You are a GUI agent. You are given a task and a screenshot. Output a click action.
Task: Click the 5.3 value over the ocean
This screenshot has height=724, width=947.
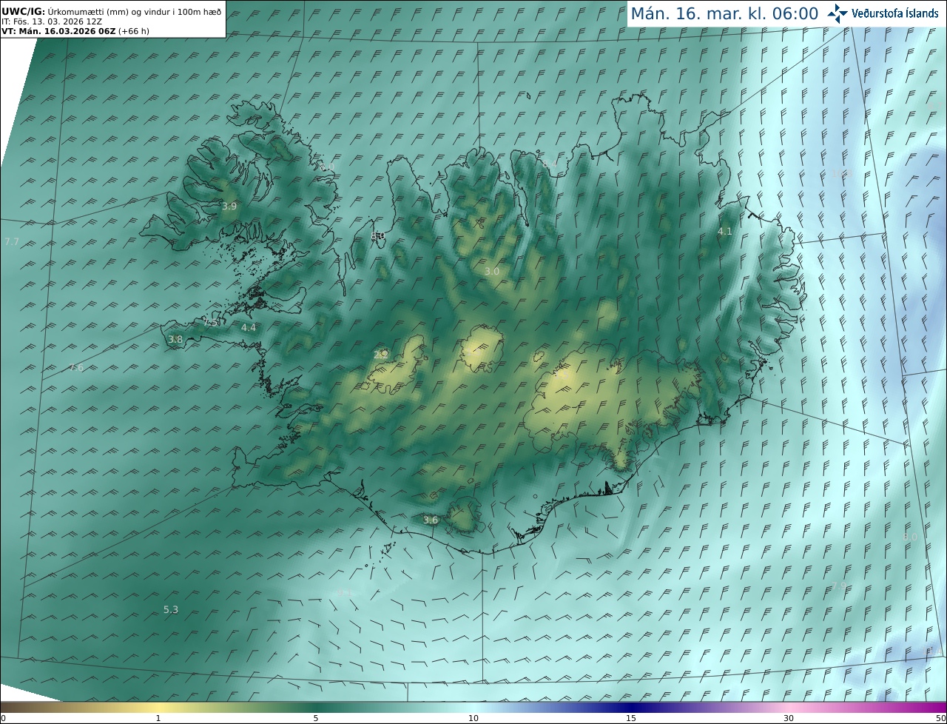[171, 610]
